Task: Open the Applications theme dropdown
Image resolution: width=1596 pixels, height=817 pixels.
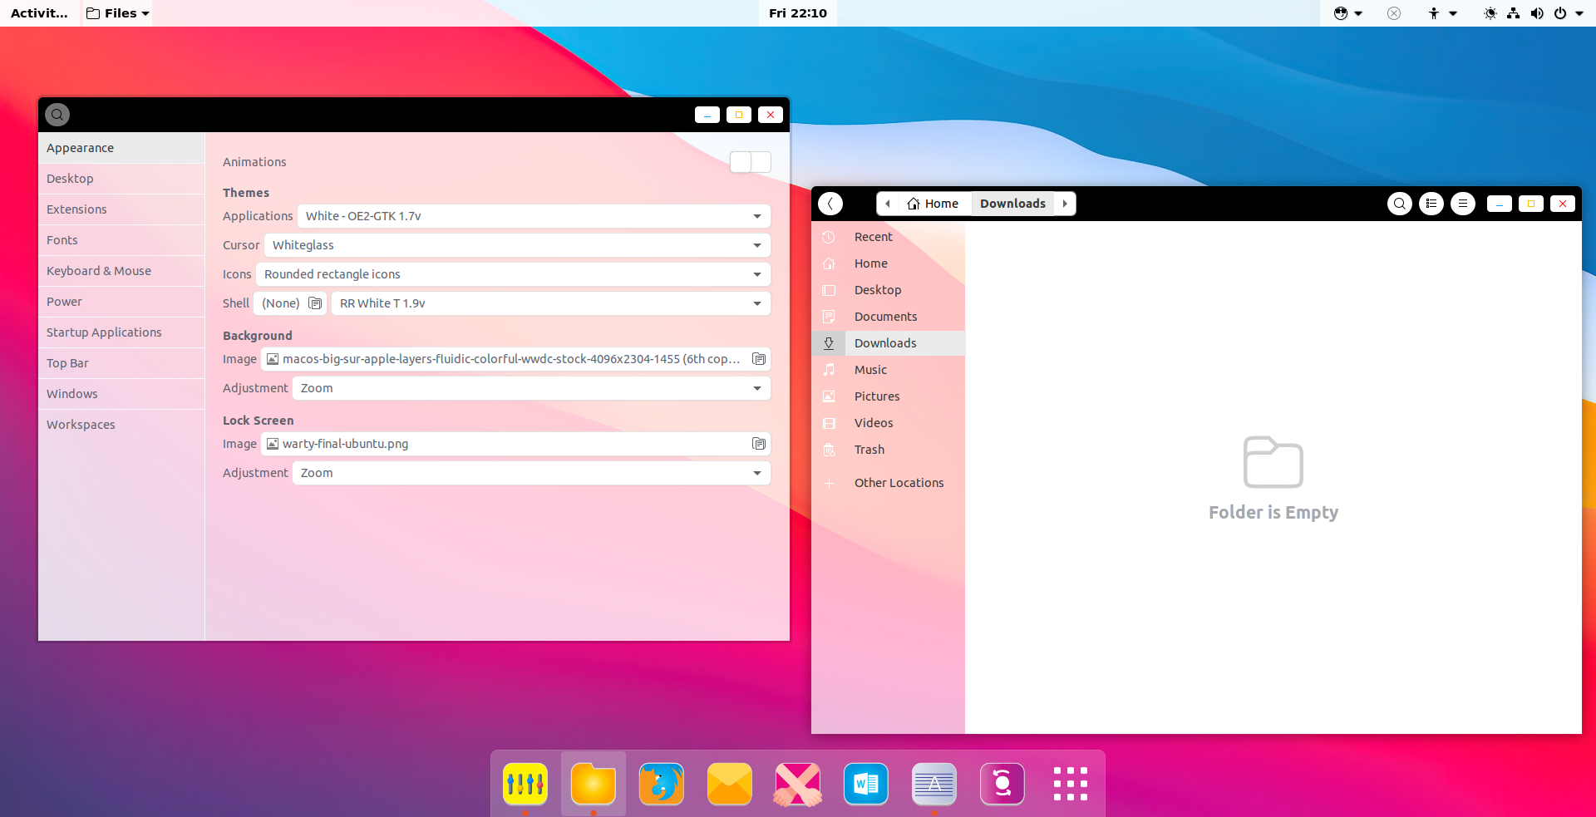Action: point(534,216)
